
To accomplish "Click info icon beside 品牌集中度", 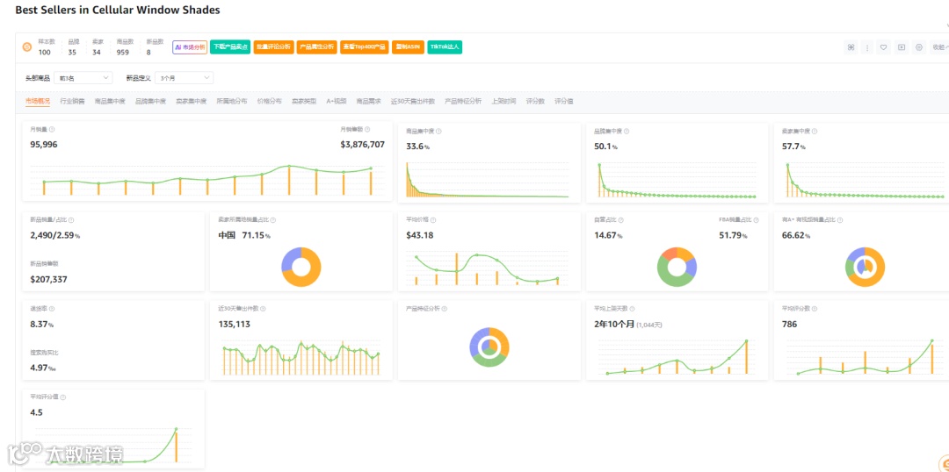I will click(627, 131).
